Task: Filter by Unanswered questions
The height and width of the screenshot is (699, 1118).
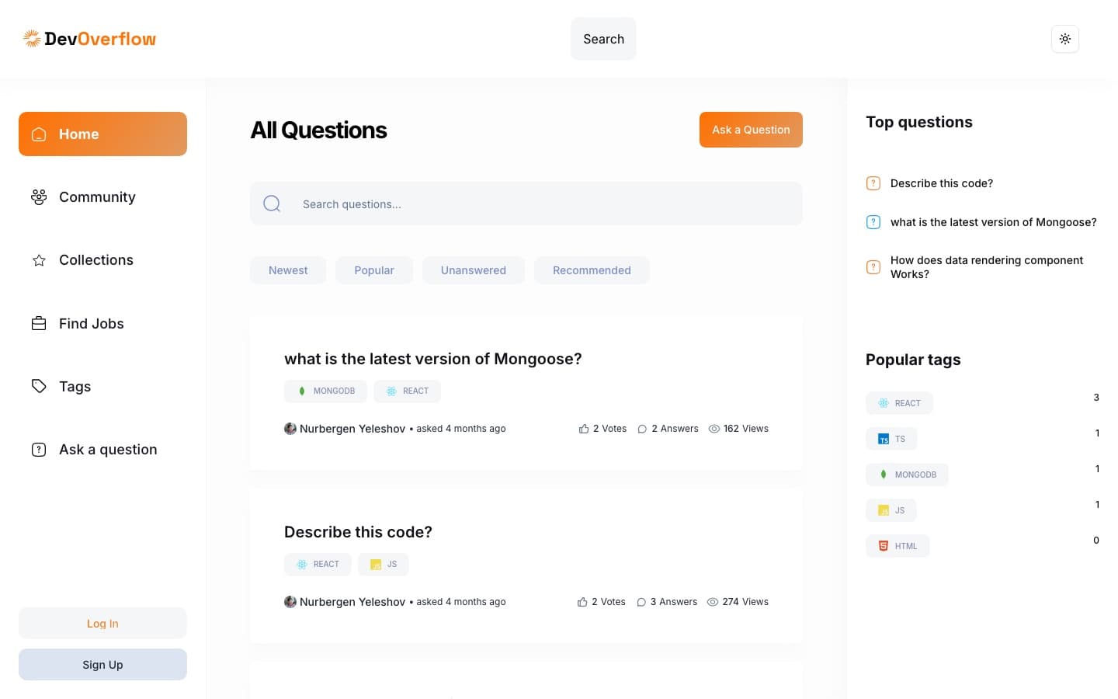Action: click(x=474, y=270)
